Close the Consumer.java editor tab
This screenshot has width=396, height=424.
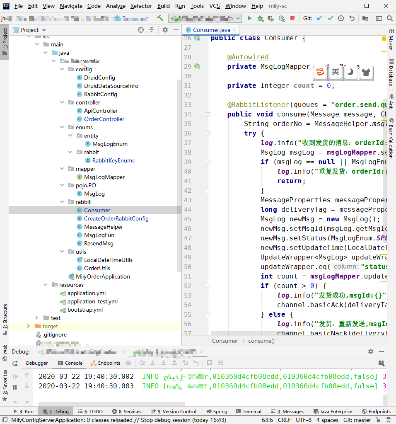click(234, 30)
